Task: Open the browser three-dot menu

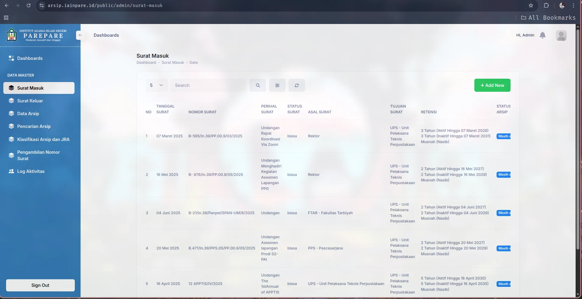Action: point(574,5)
